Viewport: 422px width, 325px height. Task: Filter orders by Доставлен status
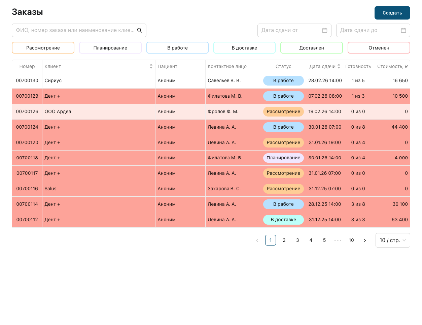click(x=311, y=48)
